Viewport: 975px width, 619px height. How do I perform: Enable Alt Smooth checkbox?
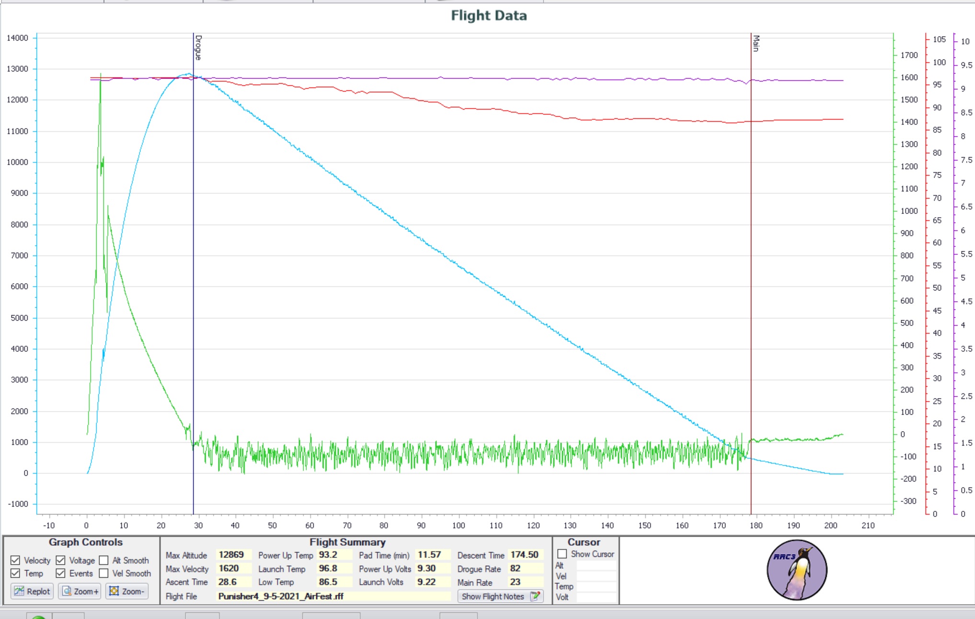[103, 560]
